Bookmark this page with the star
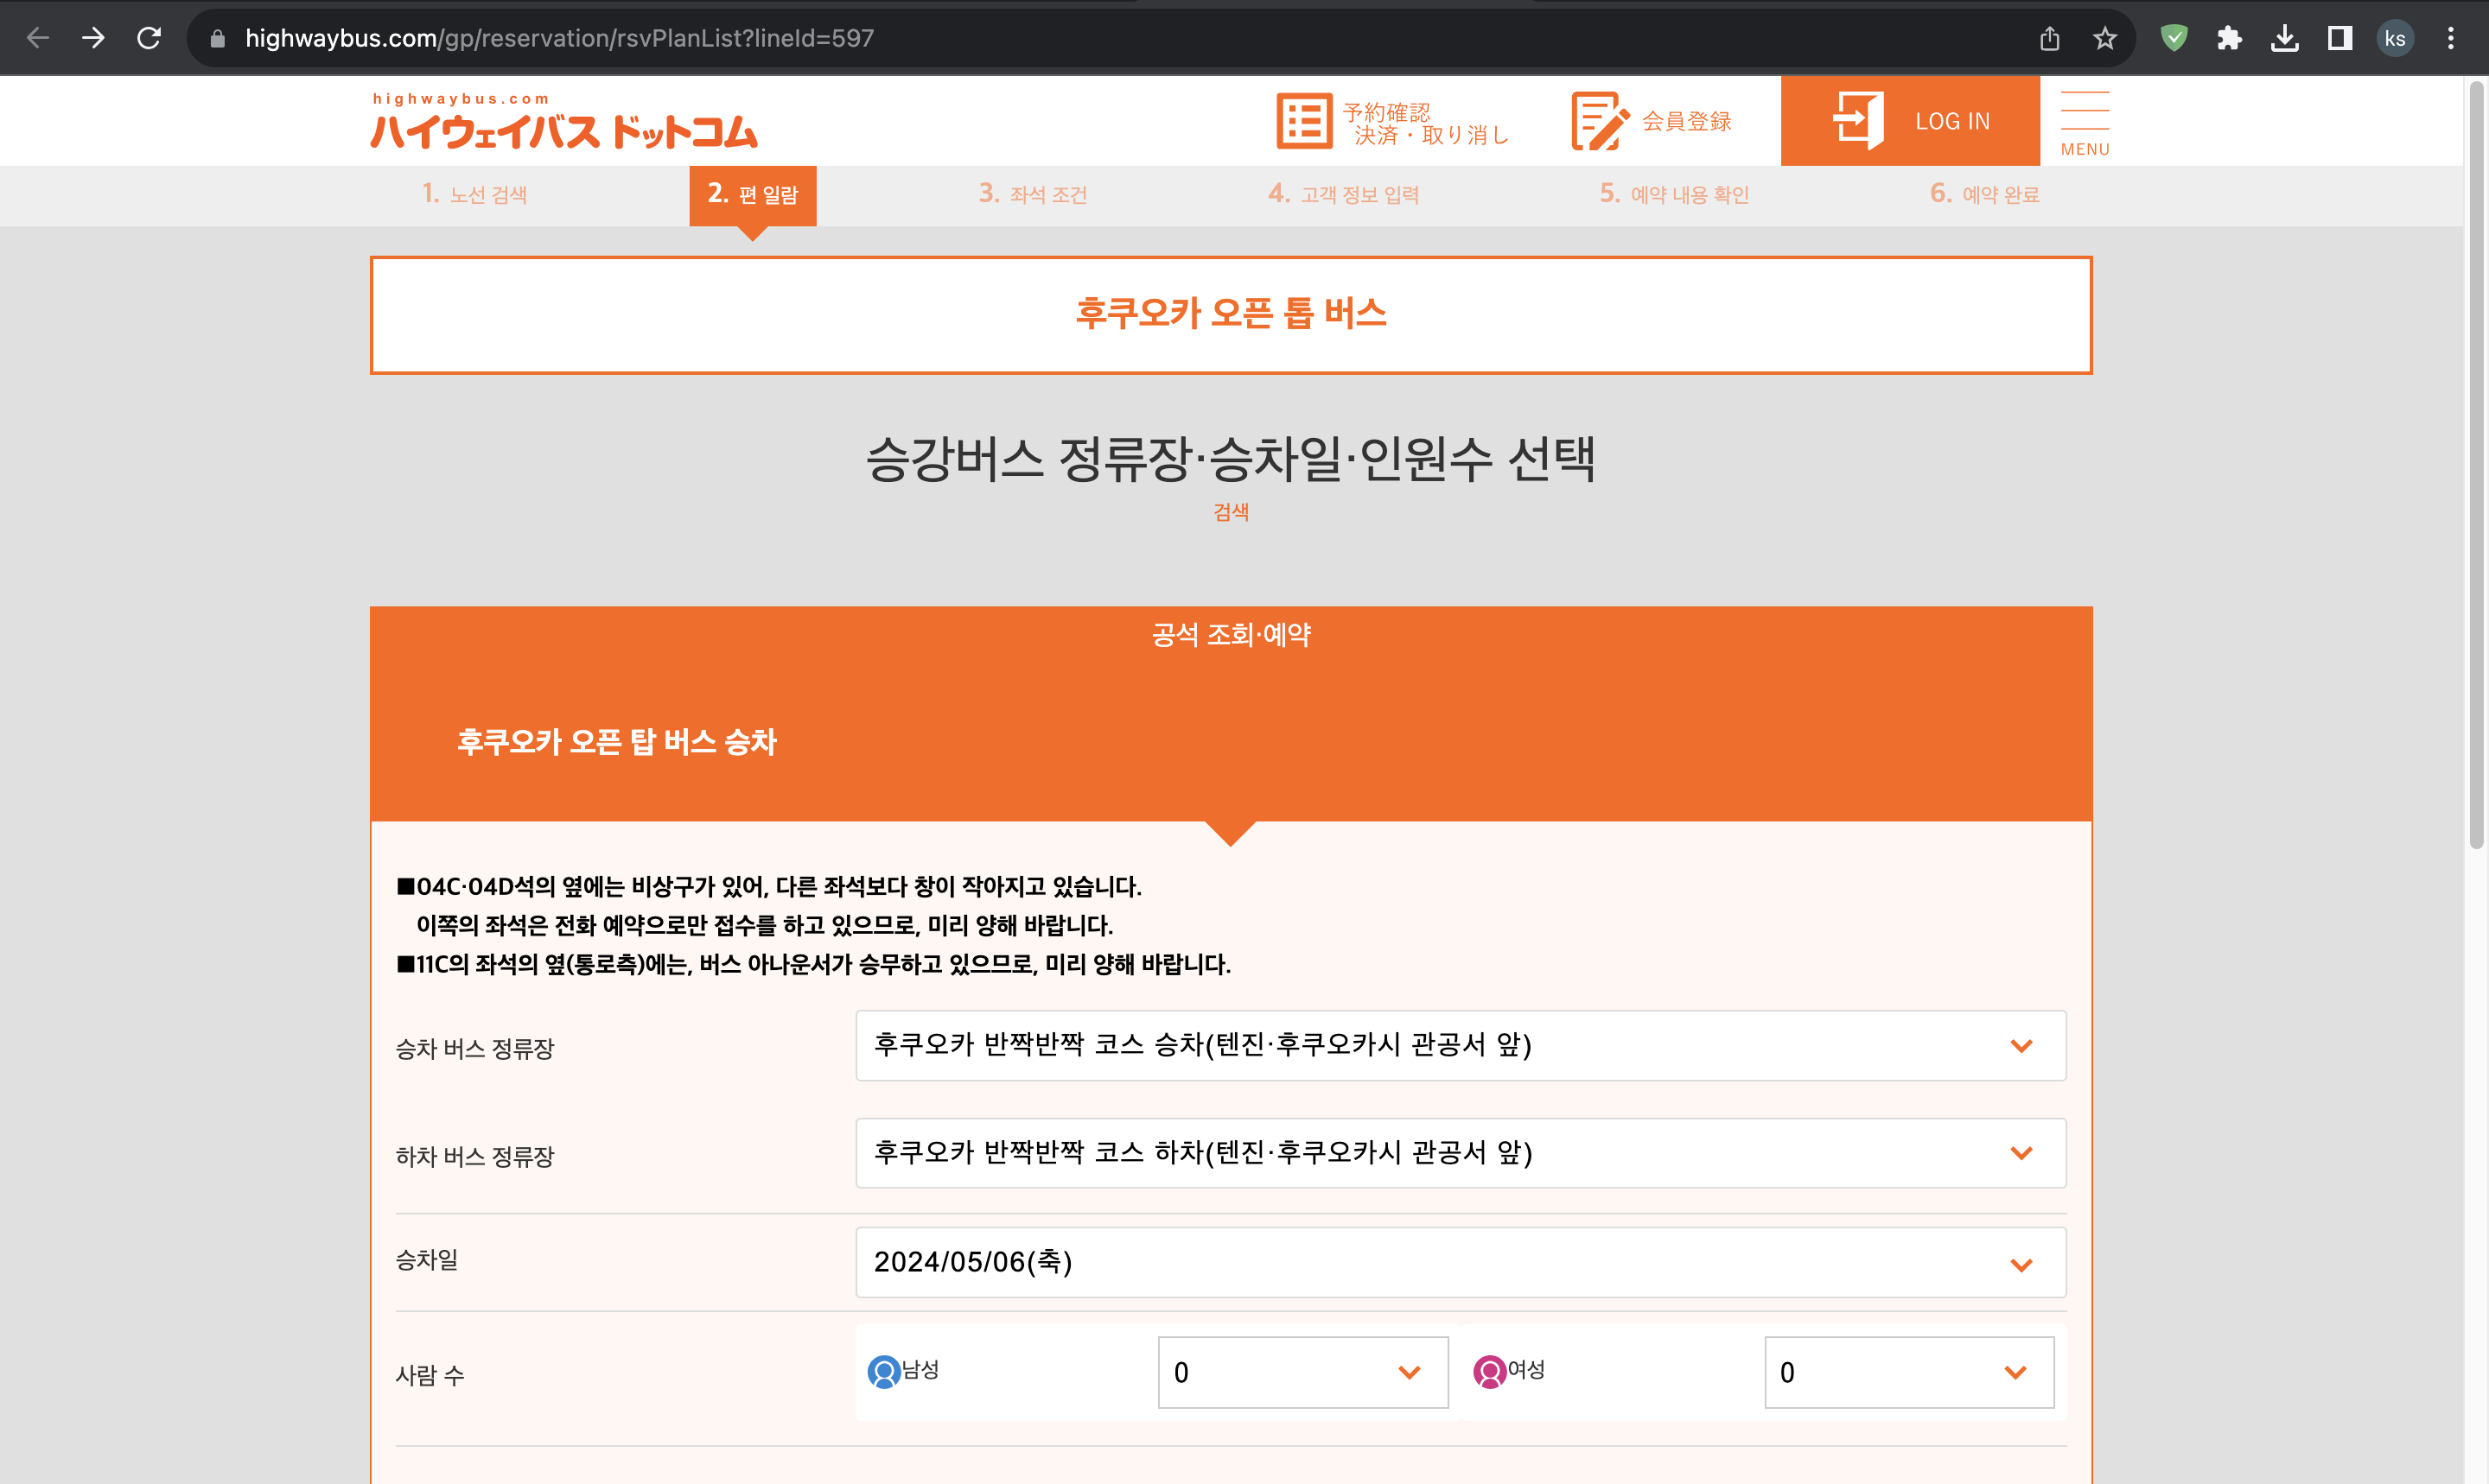The height and width of the screenshot is (1484, 2489). click(x=2104, y=38)
